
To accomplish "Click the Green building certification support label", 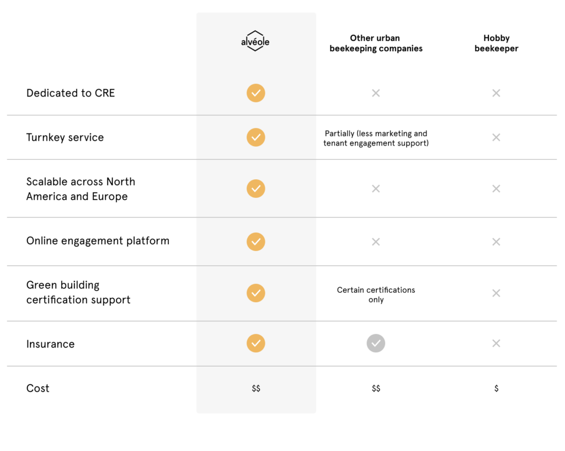I will coord(78,292).
